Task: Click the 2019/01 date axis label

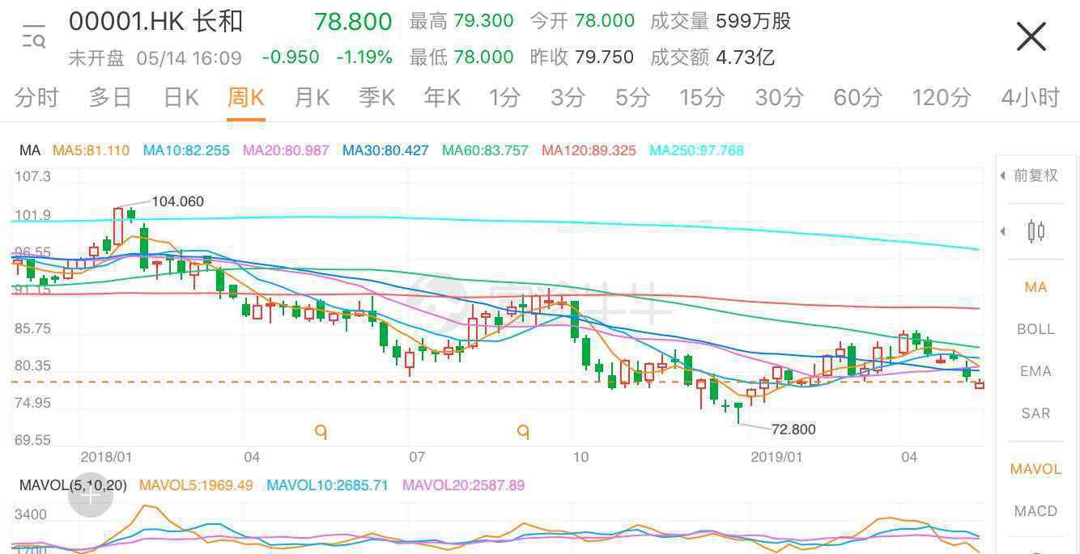Action: click(776, 457)
